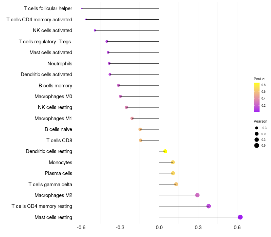Click the Macrophages M1 data point

pos(132,118)
